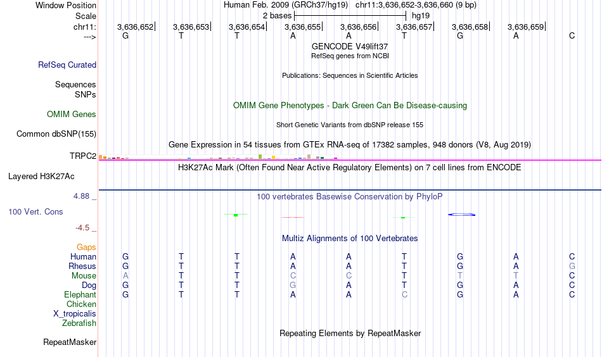Image resolution: width=602 pixels, height=357 pixels.
Task: Click the light gray C in the Elephant row
Action: (404, 294)
